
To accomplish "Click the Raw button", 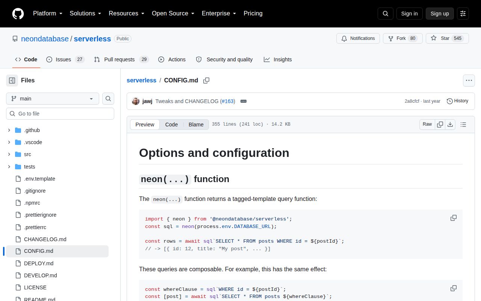I will [x=427, y=124].
